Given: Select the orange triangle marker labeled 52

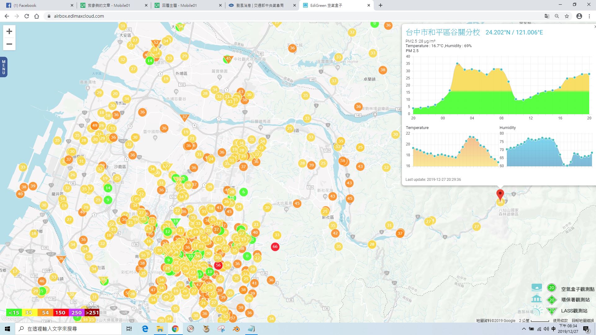Looking at the screenshot, I should pyautogui.click(x=156, y=43).
